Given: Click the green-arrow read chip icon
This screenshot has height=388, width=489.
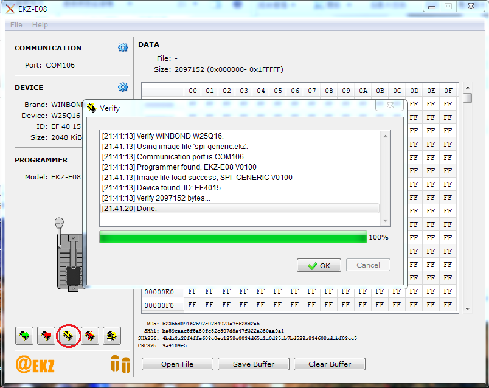Looking at the screenshot, I should 24,335.
